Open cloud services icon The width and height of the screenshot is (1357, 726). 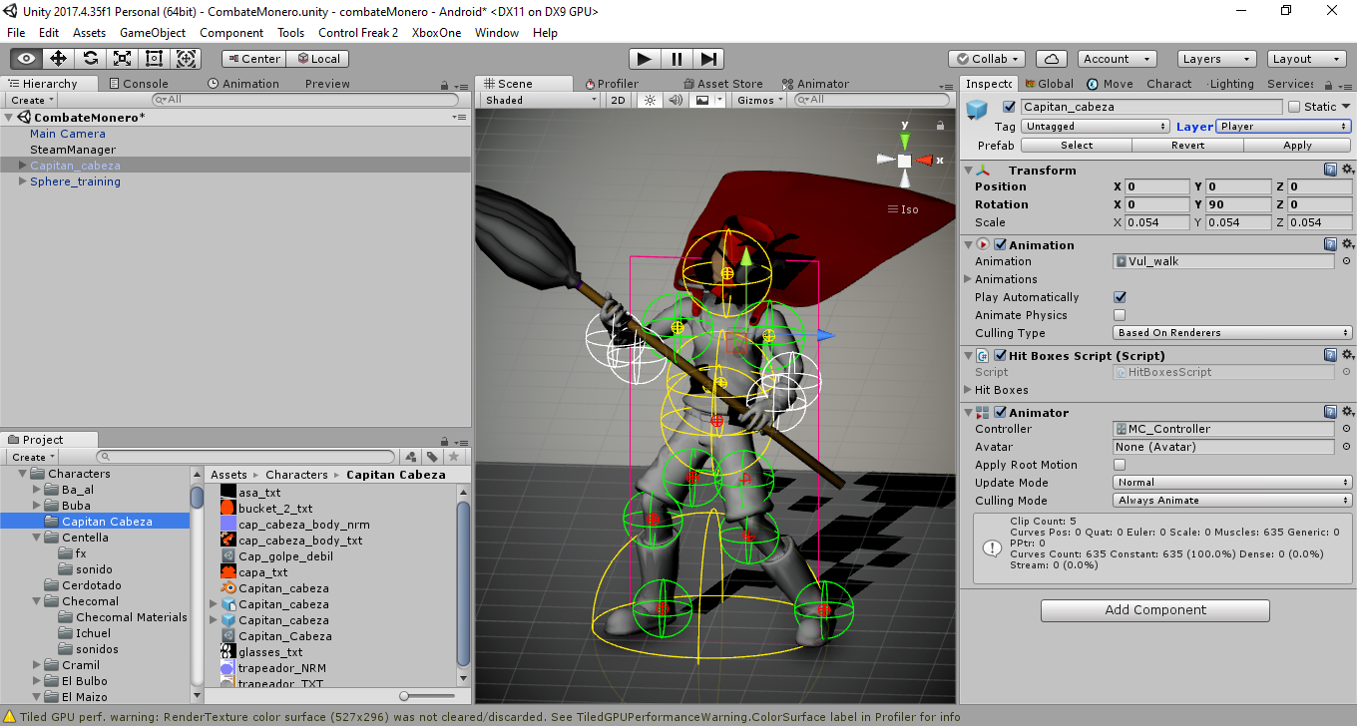[x=1052, y=59]
